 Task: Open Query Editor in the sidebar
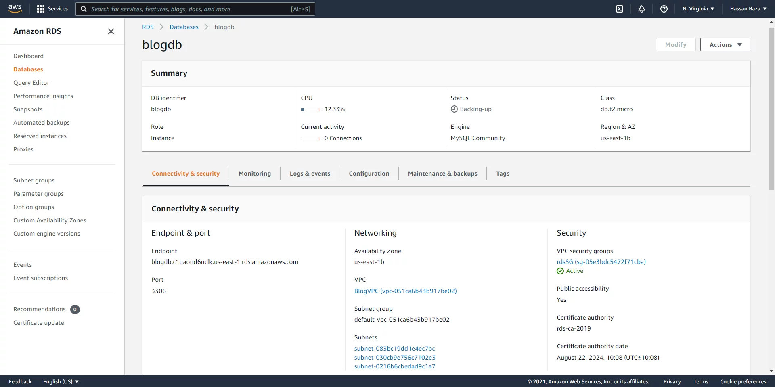pos(31,83)
